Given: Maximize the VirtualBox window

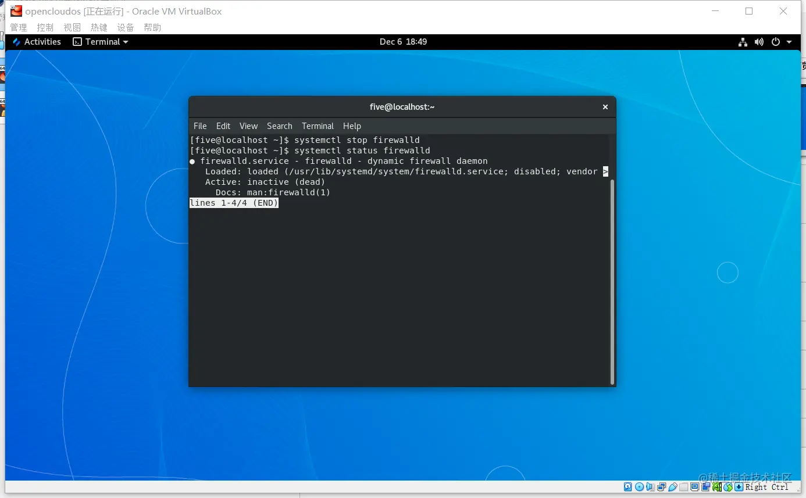Looking at the screenshot, I should pyautogui.click(x=749, y=11).
